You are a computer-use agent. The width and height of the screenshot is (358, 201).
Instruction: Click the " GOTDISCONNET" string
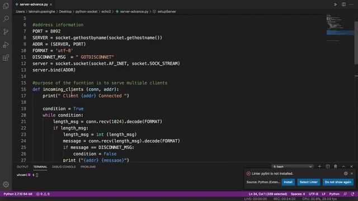(x=95, y=57)
